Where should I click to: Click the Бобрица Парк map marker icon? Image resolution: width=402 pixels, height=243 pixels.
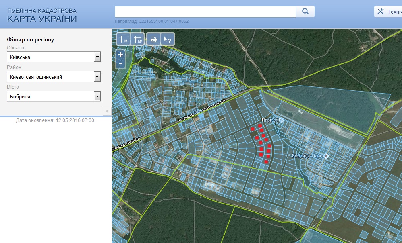[x=326, y=156]
